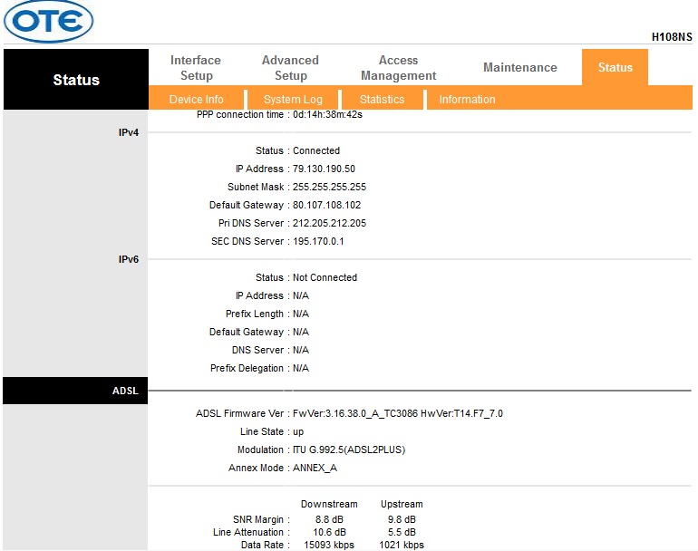Screen dimensions: 698x551
Task: Click downstream SNR margin 8.8 dB
Action: (x=329, y=519)
